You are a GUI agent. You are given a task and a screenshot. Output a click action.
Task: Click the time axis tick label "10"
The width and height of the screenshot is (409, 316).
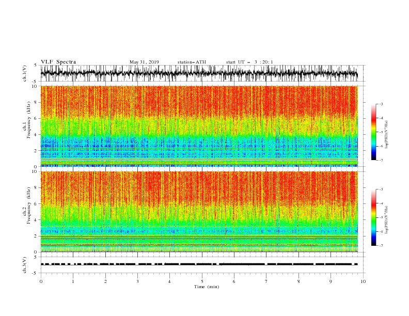363,281
